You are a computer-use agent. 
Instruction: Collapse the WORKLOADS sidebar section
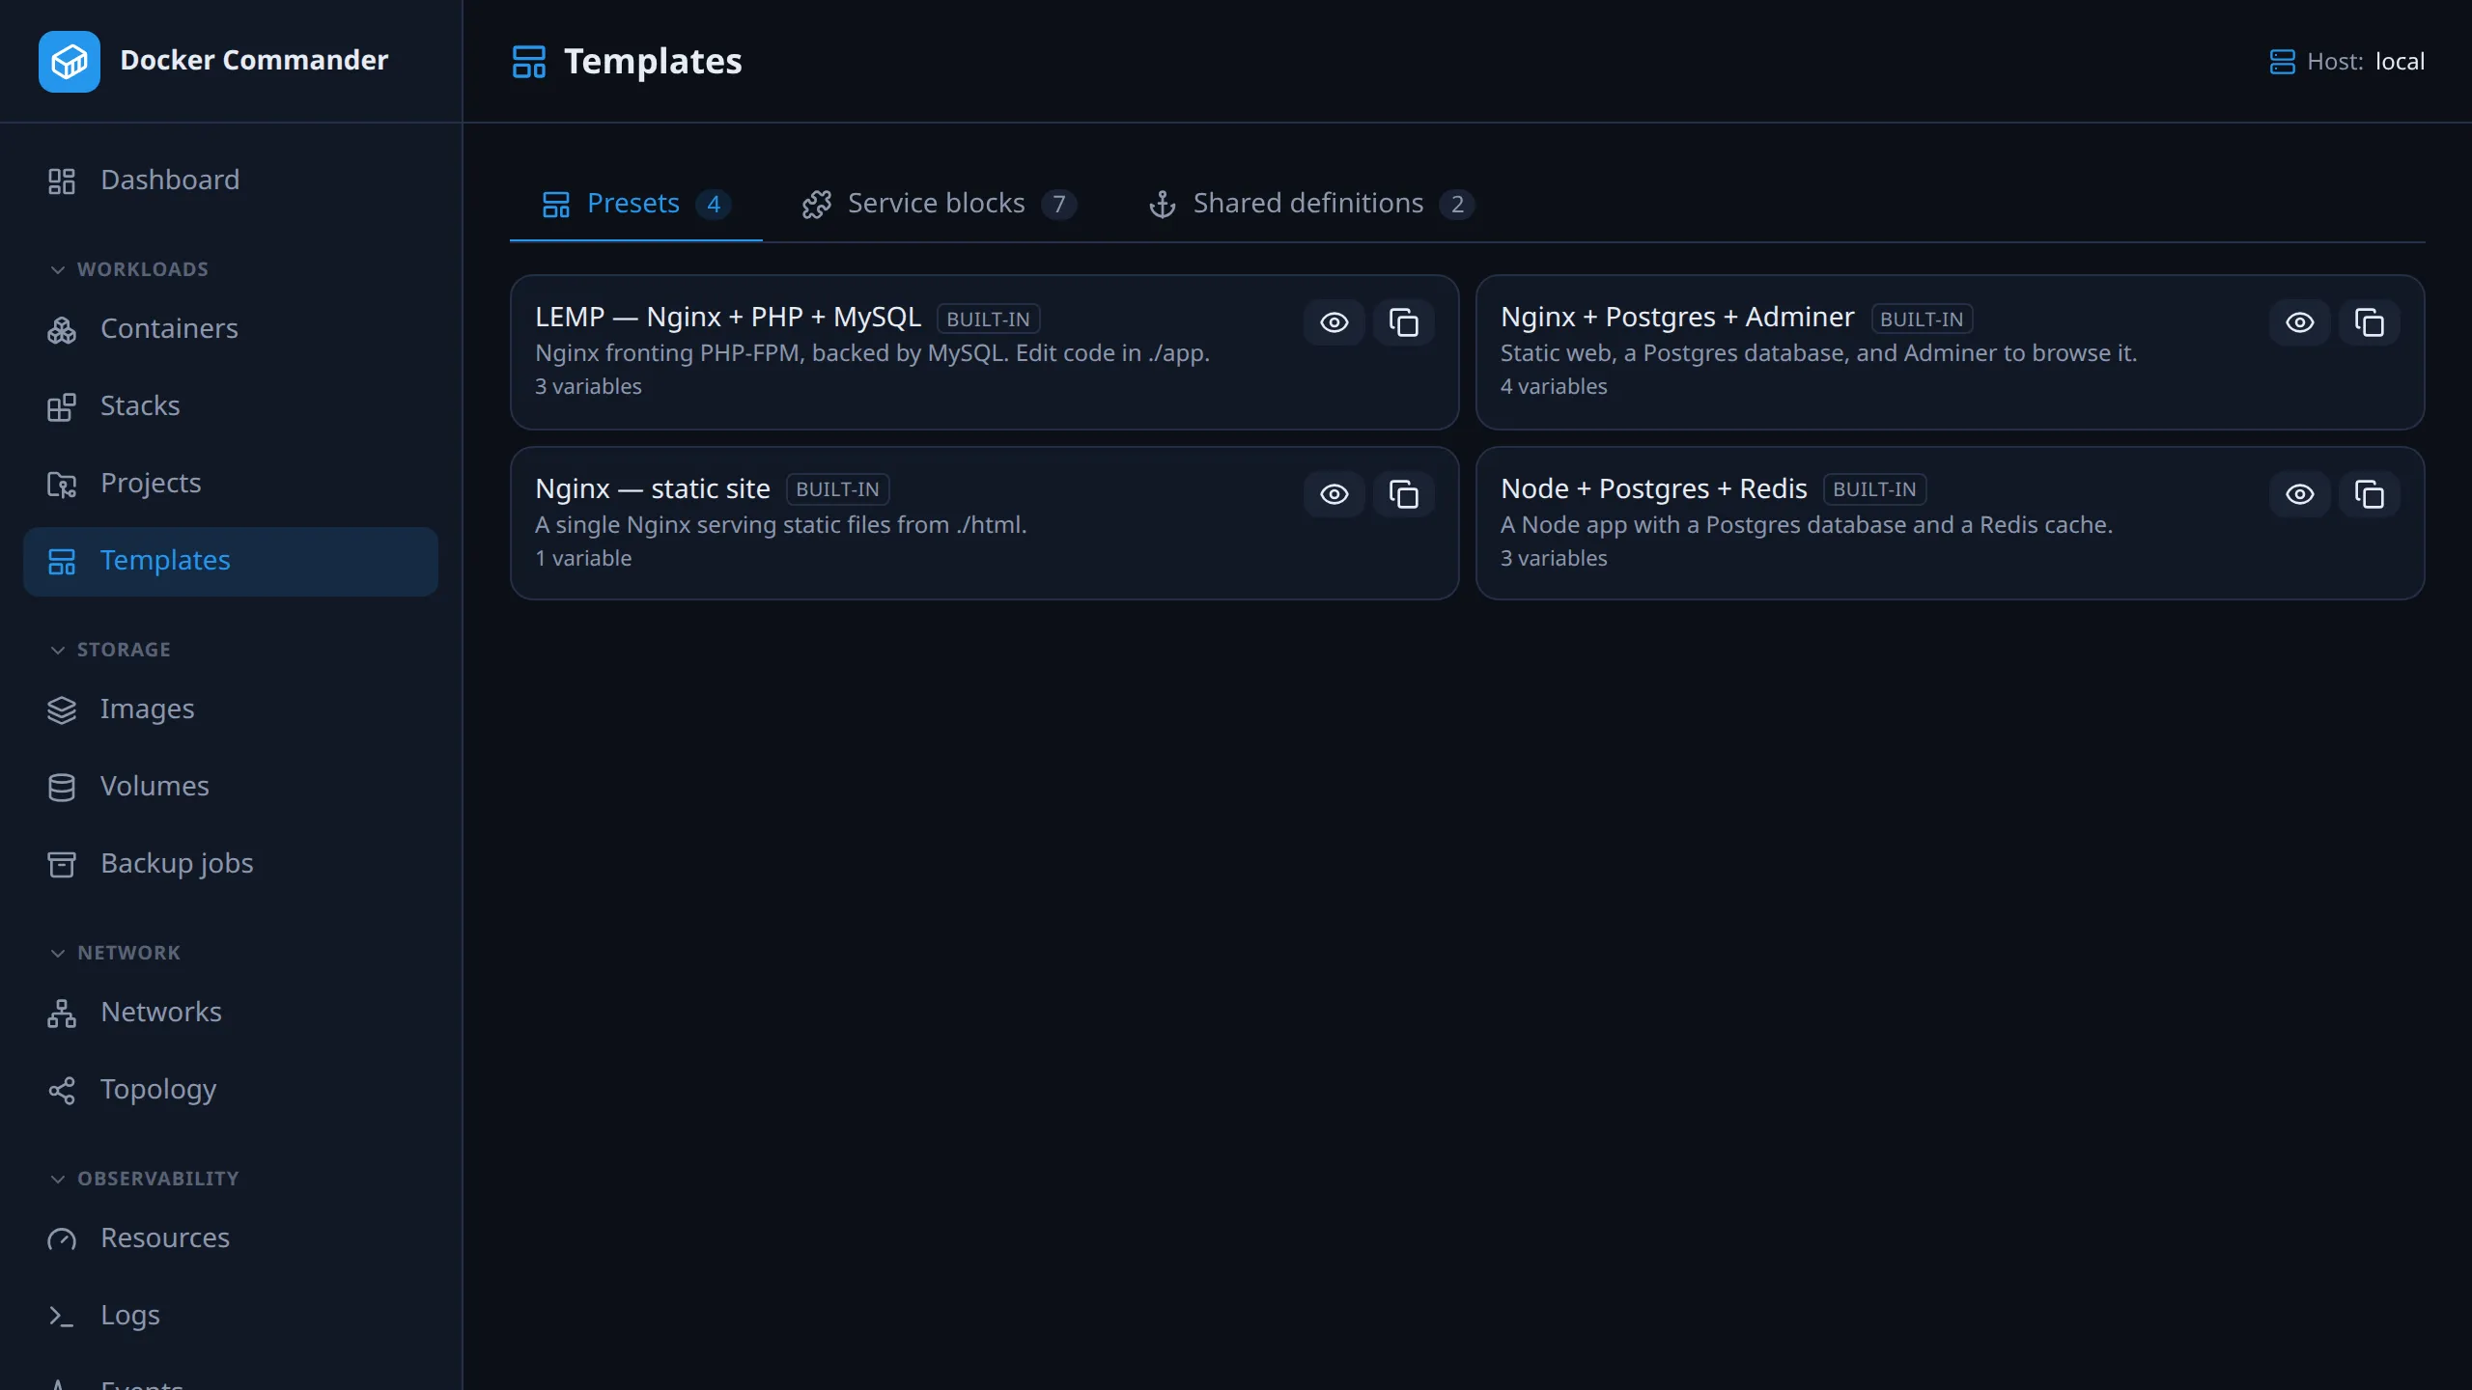pyautogui.click(x=129, y=269)
